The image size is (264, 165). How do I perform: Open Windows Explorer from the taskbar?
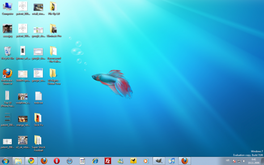[18, 161]
